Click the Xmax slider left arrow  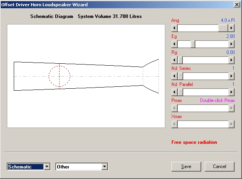click(175, 124)
